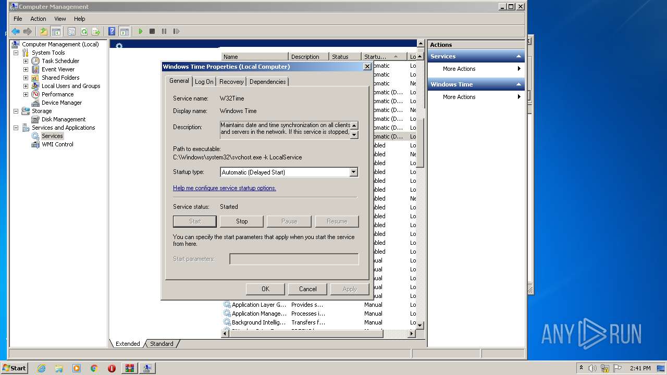The height and width of the screenshot is (375, 667).
Task: Open Properties via the toolbar icon
Action: pyautogui.click(x=72, y=31)
